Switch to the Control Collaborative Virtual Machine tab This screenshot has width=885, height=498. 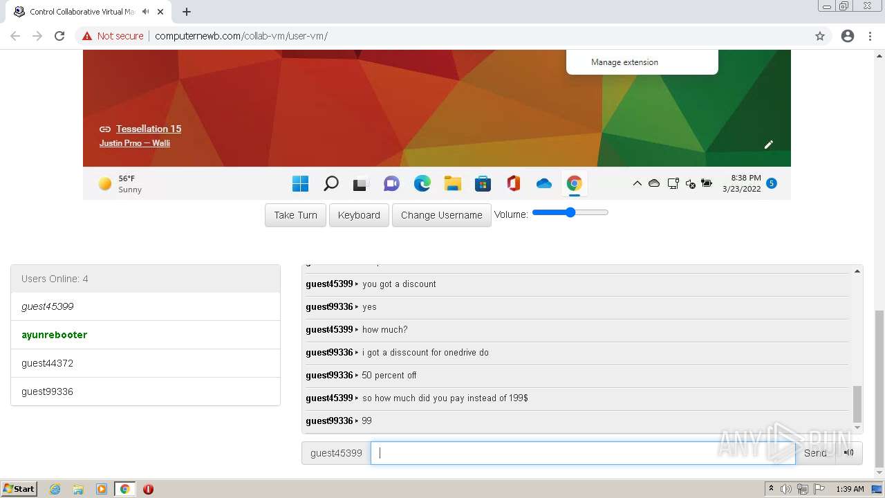tap(82, 12)
